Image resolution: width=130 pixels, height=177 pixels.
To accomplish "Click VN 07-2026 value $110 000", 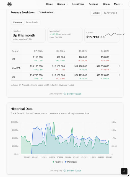I will click(x=38, y=57).
